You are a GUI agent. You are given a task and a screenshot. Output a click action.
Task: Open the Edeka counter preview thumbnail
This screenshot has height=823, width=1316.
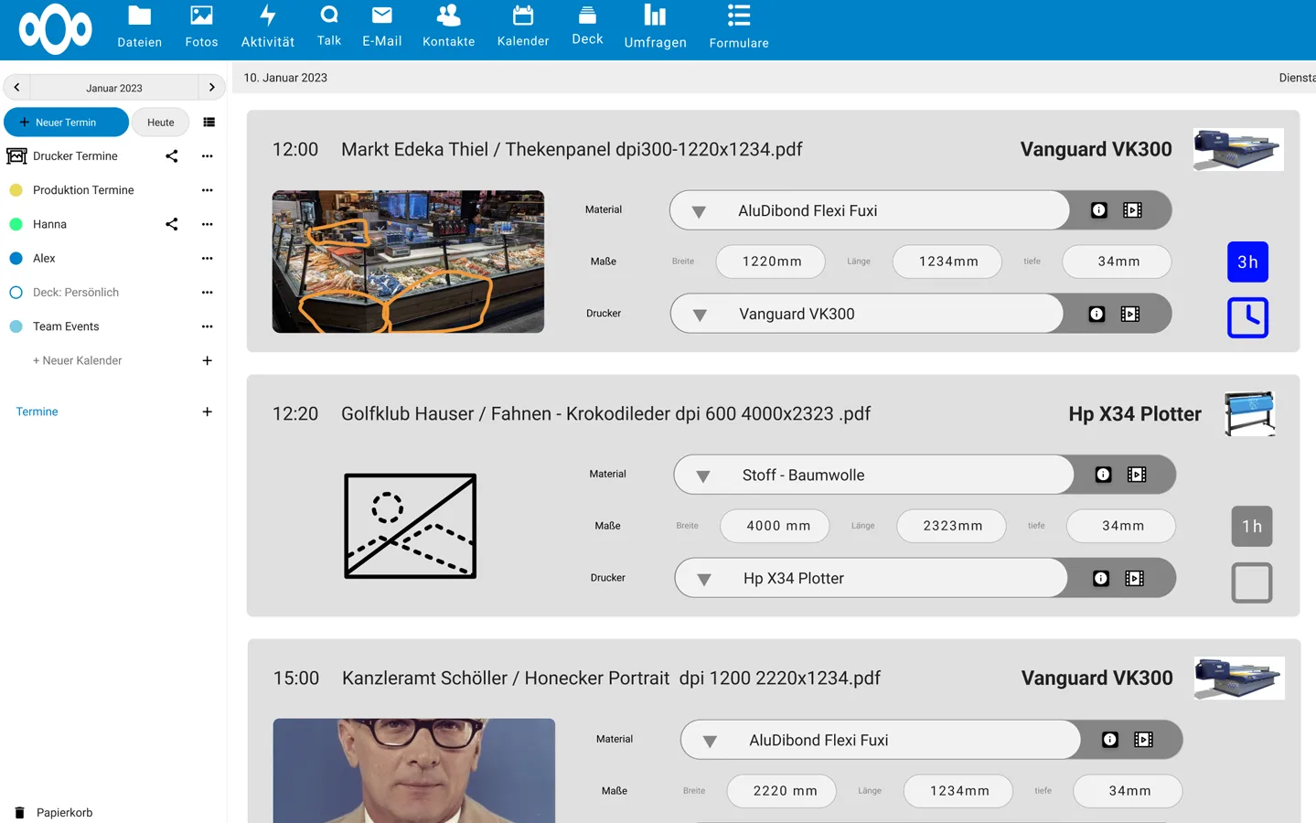coord(408,262)
